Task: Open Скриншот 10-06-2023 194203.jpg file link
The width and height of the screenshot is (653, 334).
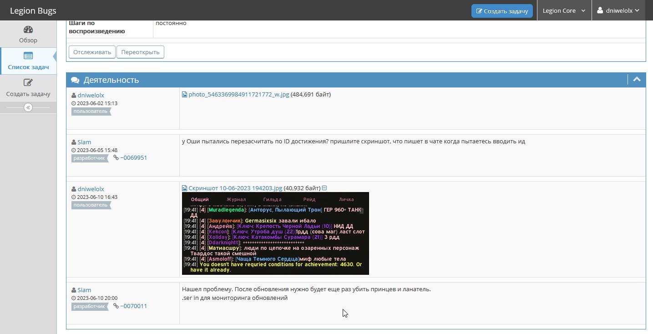Action: [235, 188]
